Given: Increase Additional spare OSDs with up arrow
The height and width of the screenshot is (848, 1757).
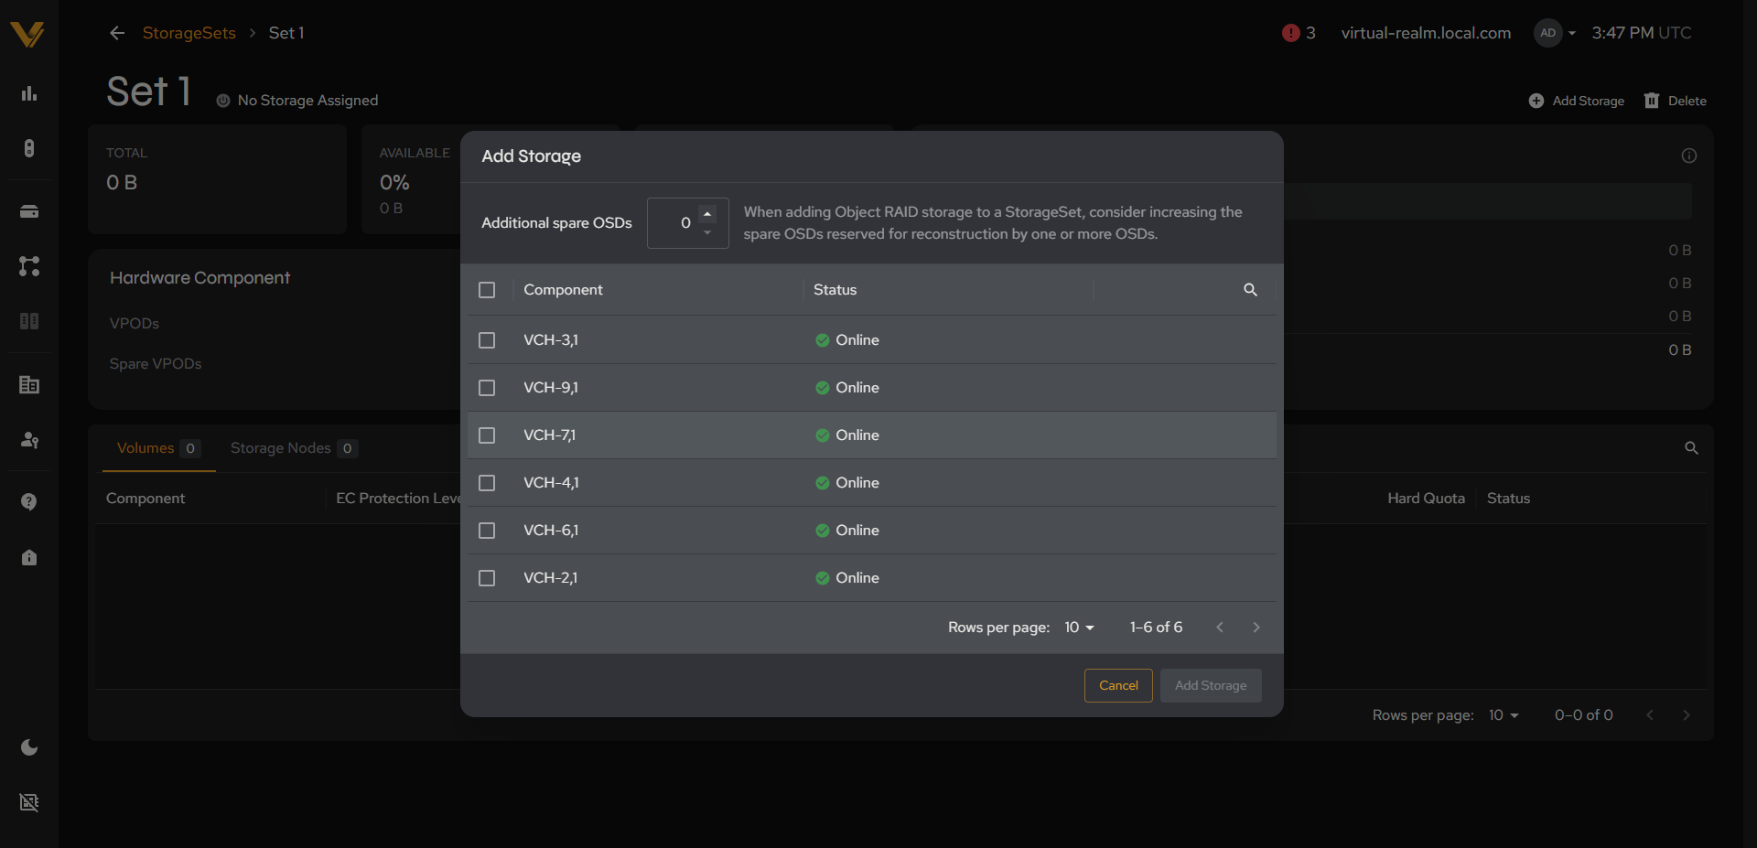Looking at the screenshot, I should pos(707,214).
